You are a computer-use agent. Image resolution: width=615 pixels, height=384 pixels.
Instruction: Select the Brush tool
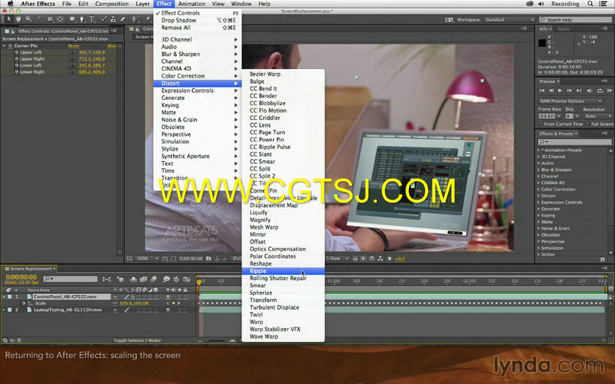click(104, 18)
